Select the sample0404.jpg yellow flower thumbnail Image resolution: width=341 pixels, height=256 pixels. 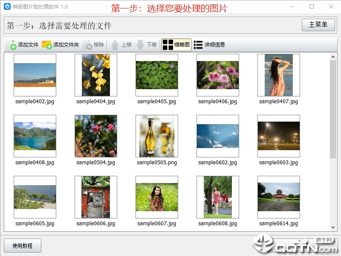click(96, 75)
